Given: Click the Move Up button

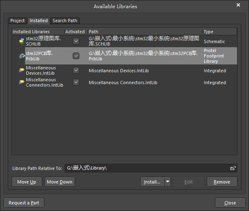Looking at the screenshot, I should (x=27, y=182).
